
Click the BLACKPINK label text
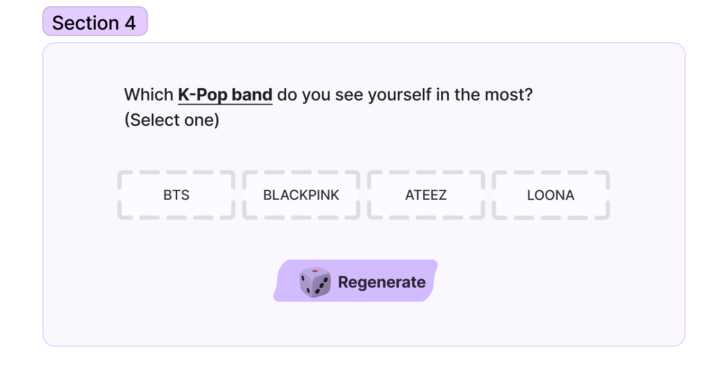click(301, 195)
